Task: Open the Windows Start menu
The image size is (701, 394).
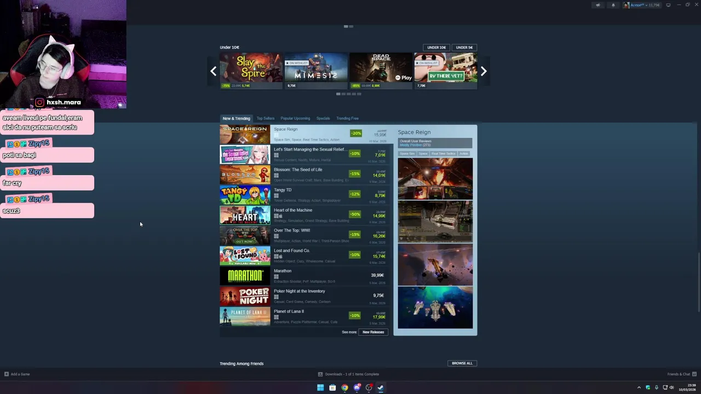Action: (320, 387)
